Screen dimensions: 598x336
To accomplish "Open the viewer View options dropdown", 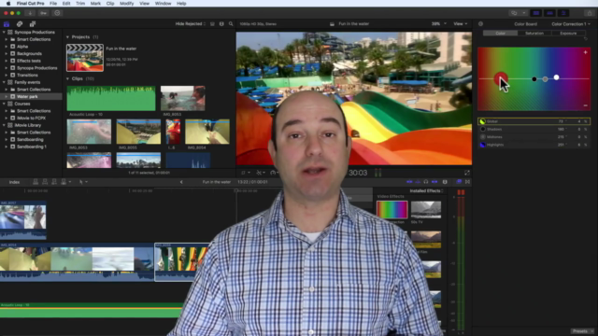I will pos(461,24).
